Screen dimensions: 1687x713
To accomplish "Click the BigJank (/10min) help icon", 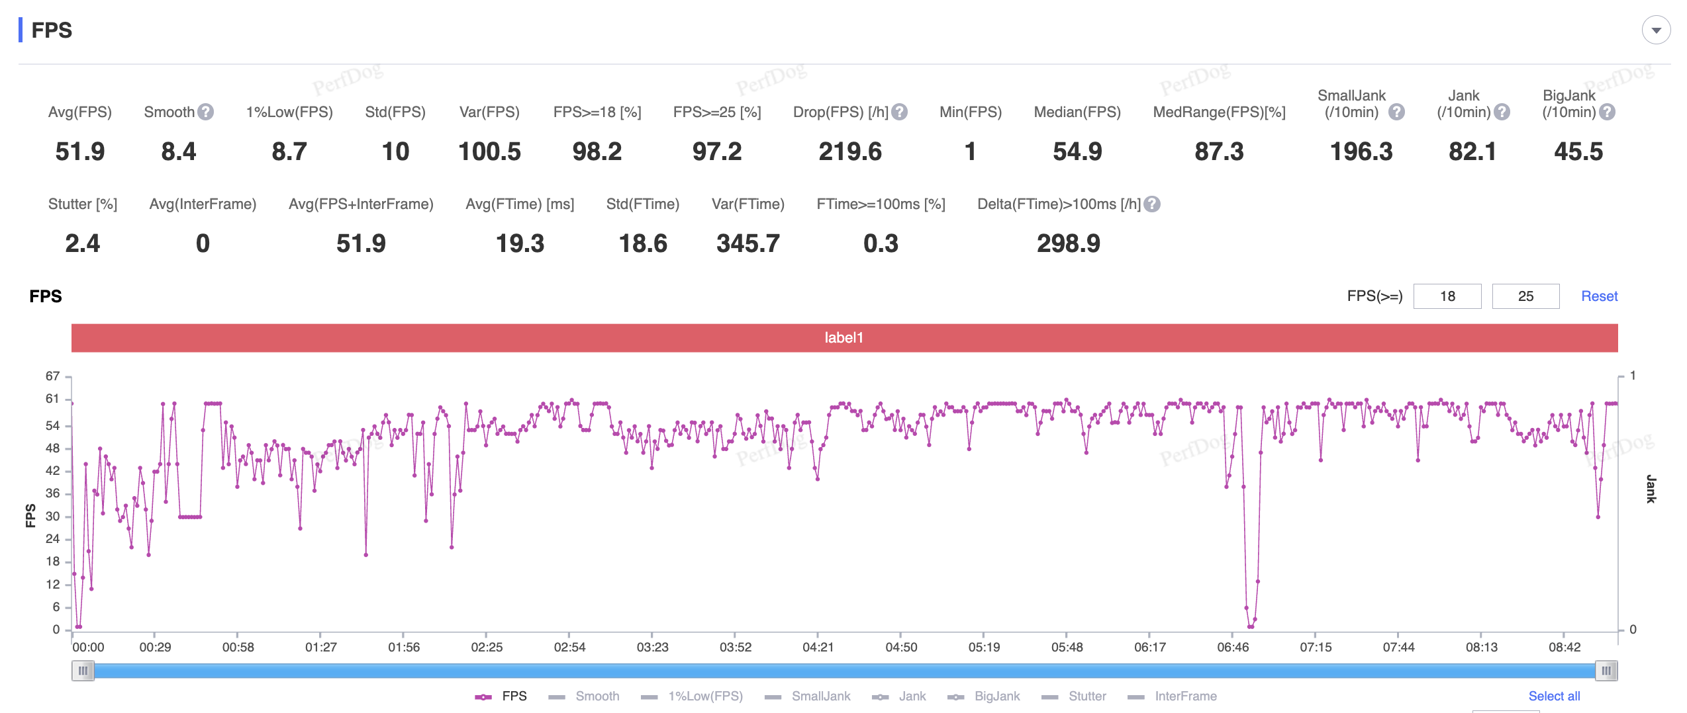I will (x=1607, y=112).
